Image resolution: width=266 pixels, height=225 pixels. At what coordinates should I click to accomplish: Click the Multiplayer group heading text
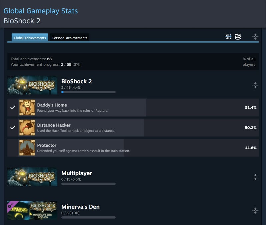pos(77,173)
